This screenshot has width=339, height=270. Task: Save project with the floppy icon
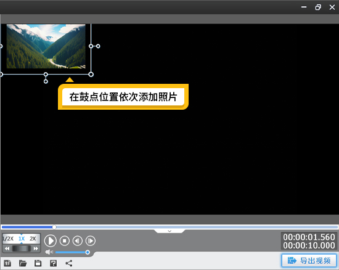[x=38, y=263]
